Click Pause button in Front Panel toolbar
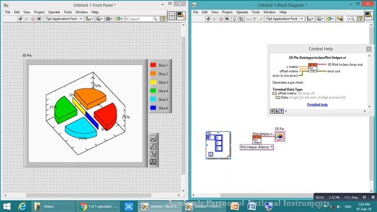Viewport: 377px width, 212px height. (x=39, y=19)
